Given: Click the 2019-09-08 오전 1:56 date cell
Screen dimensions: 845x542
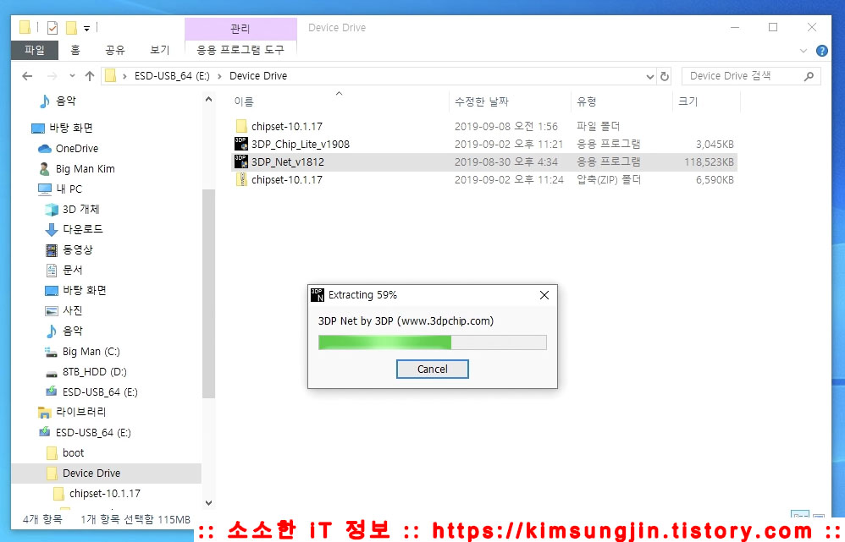Looking at the screenshot, I should 506,127.
